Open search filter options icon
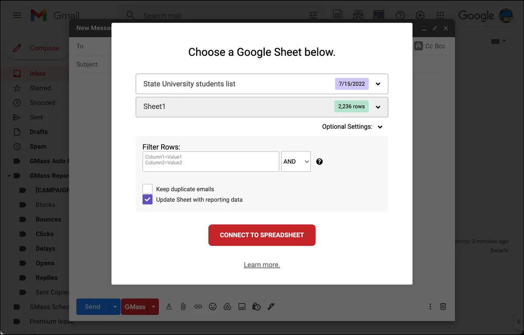The width and height of the screenshot is (524, 335). coord(313,15)
